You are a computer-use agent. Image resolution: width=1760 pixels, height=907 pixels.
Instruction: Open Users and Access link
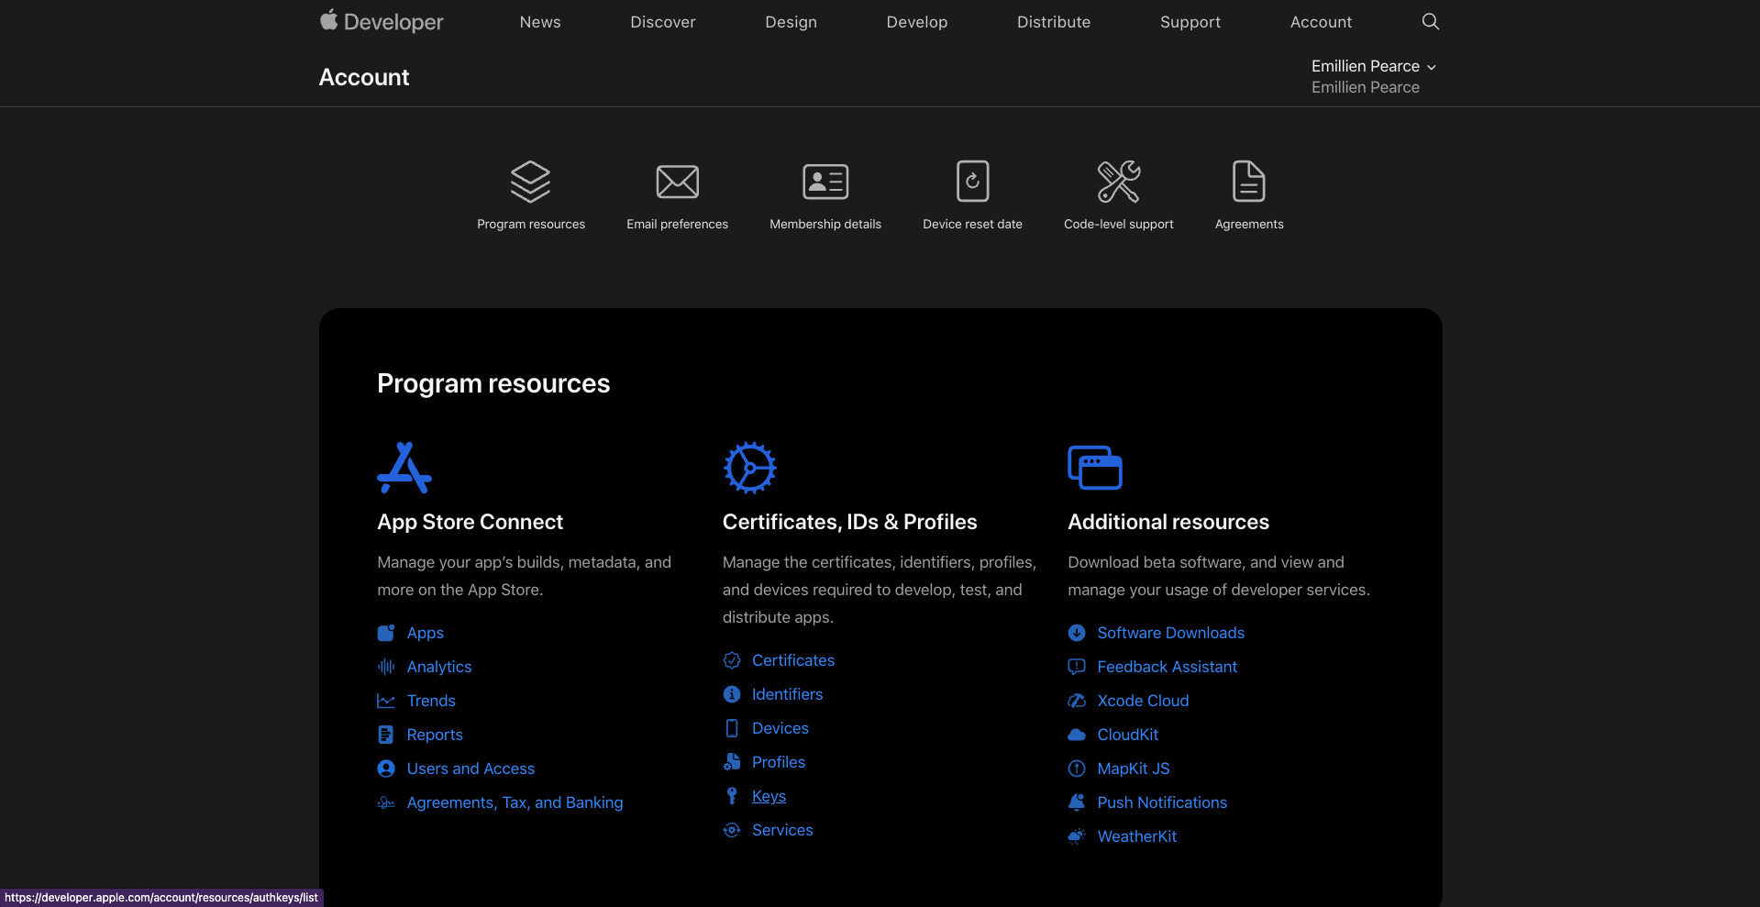click(x=470, y=769)
